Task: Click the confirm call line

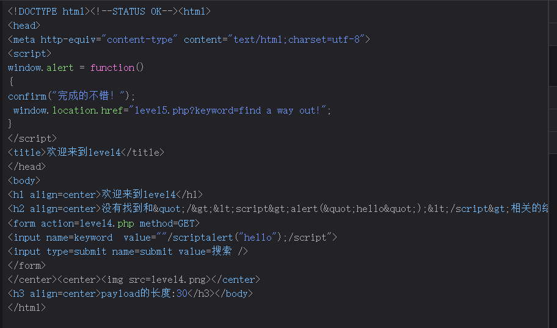Action: [71, 96]
